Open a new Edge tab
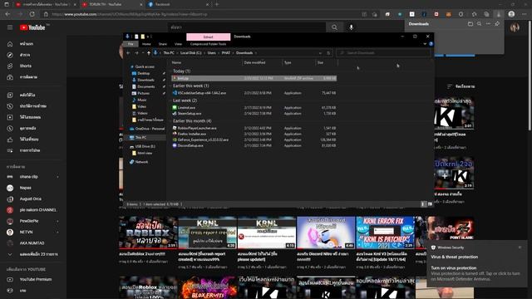532x299 pixels. 217,4
